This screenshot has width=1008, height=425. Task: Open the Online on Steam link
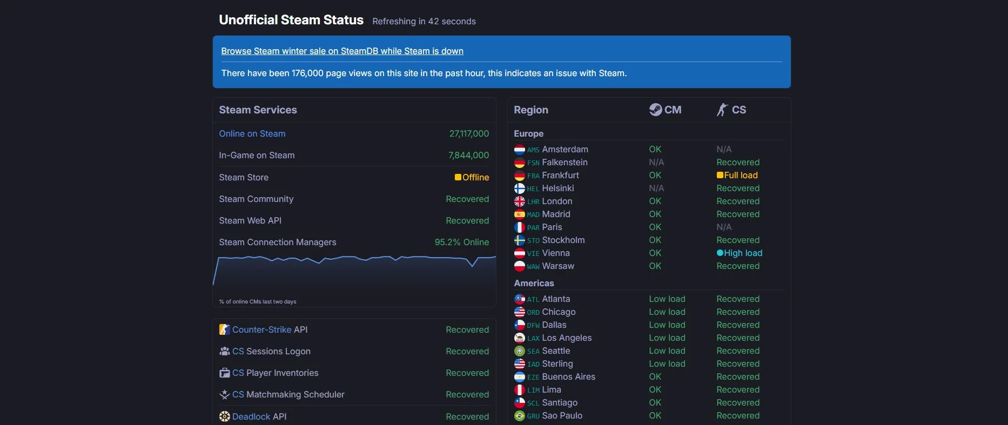coord(252,133)
